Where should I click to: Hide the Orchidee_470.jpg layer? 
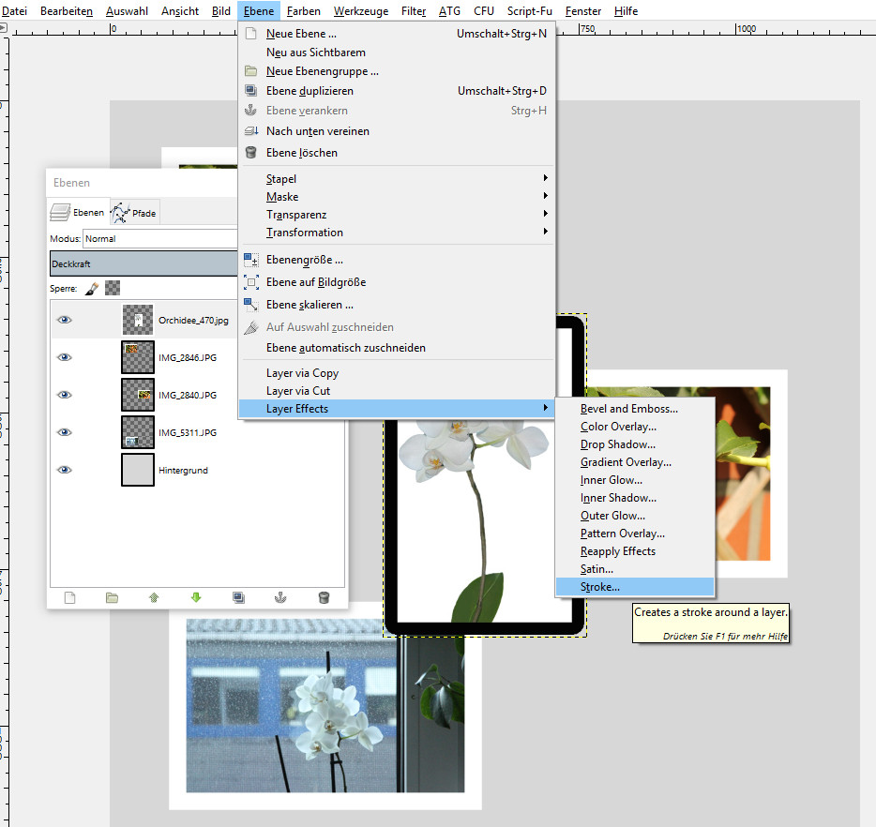pyautogui.click(x=65, y=320)
